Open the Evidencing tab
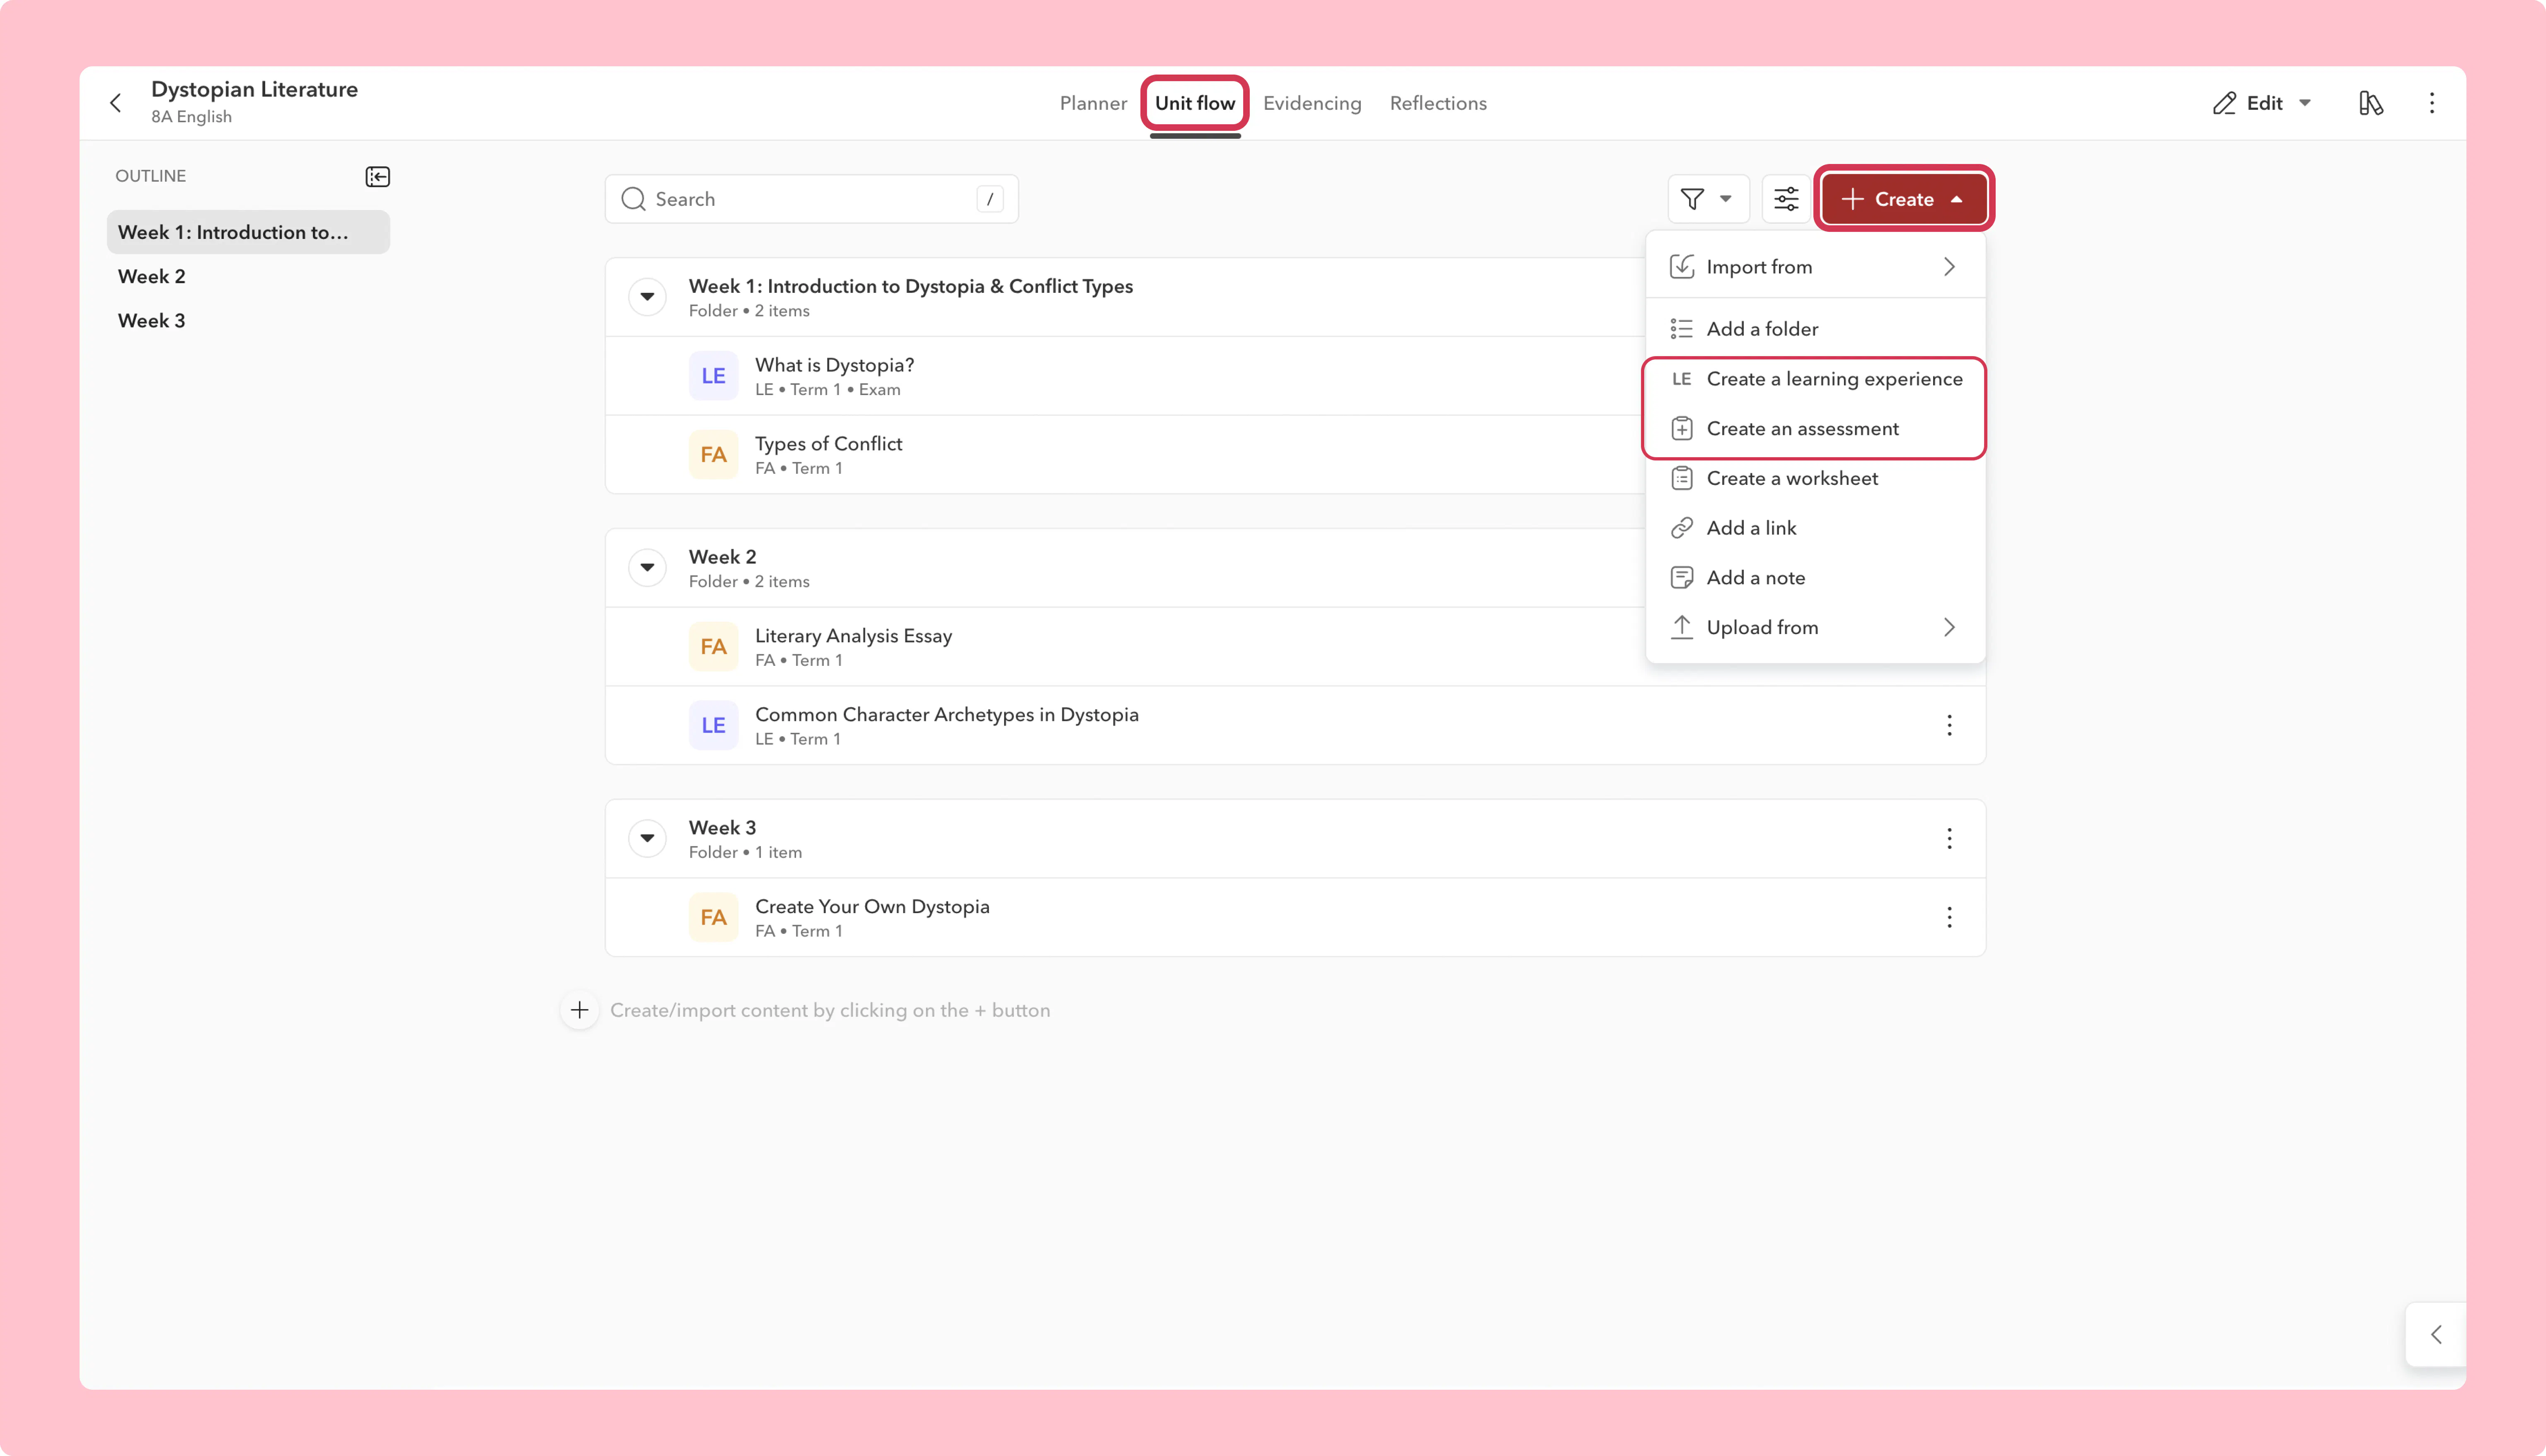Screen dimensions: 2546x1456 pos(1312,103)
